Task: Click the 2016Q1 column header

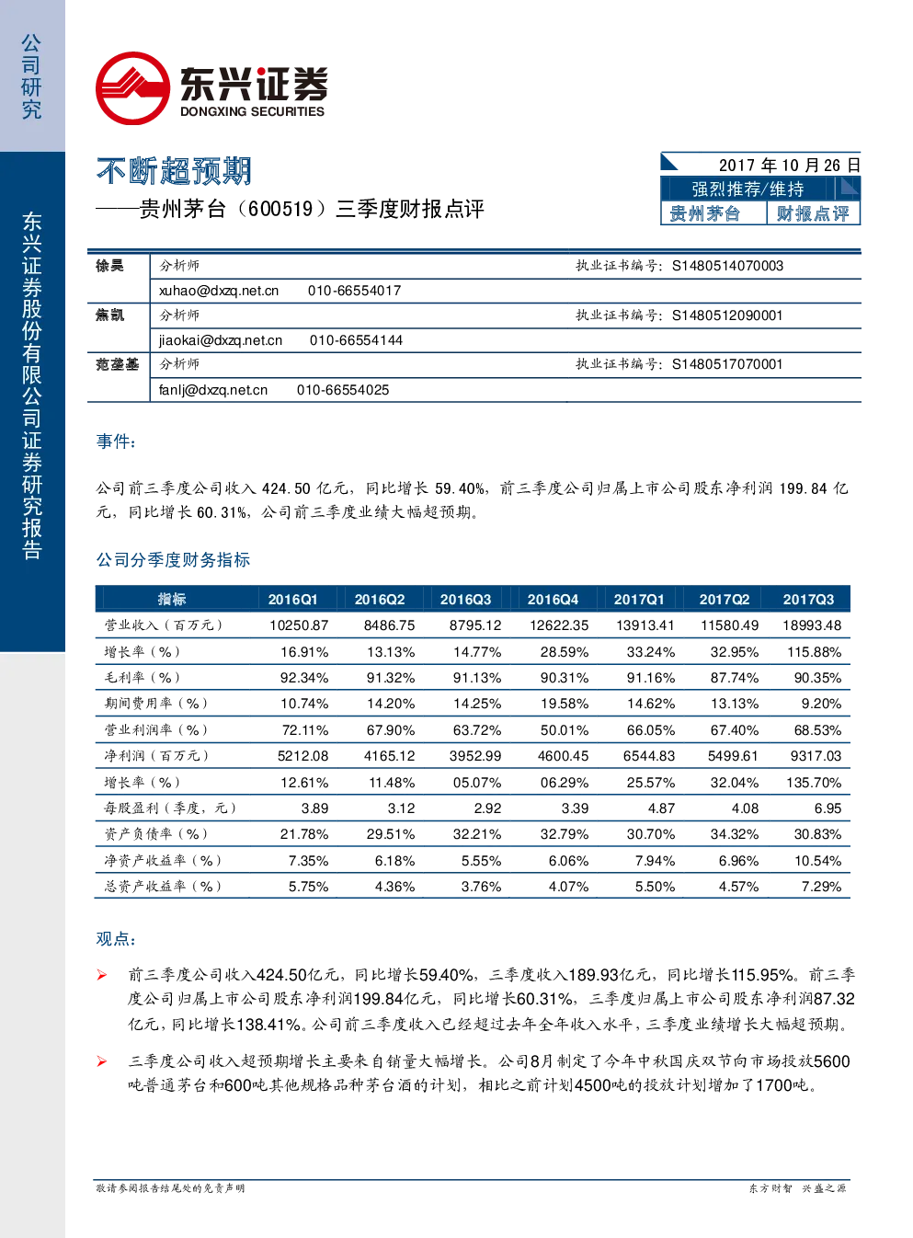Action: click(292, 599)
